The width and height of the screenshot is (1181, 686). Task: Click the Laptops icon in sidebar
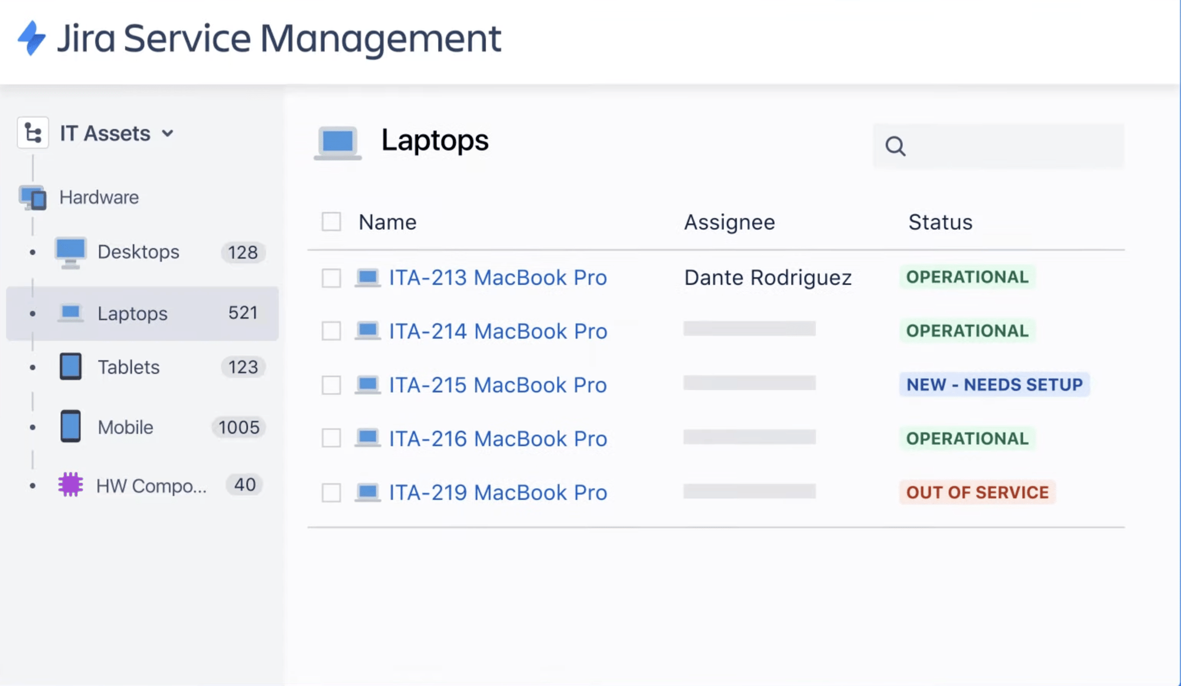(x=70, y=313)
